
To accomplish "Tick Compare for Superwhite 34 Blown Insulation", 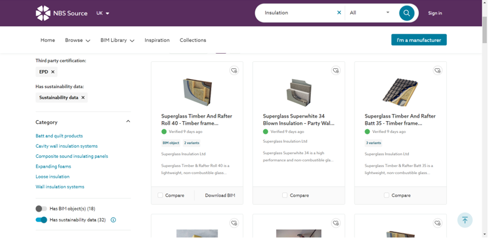I will pyautogui.click(x=285, y=195).
